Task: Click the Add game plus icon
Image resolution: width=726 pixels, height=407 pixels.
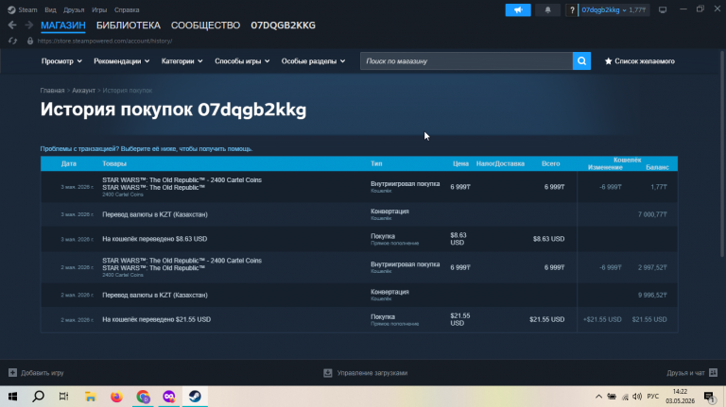Action: pyautogui.click(x=12, y=372)
